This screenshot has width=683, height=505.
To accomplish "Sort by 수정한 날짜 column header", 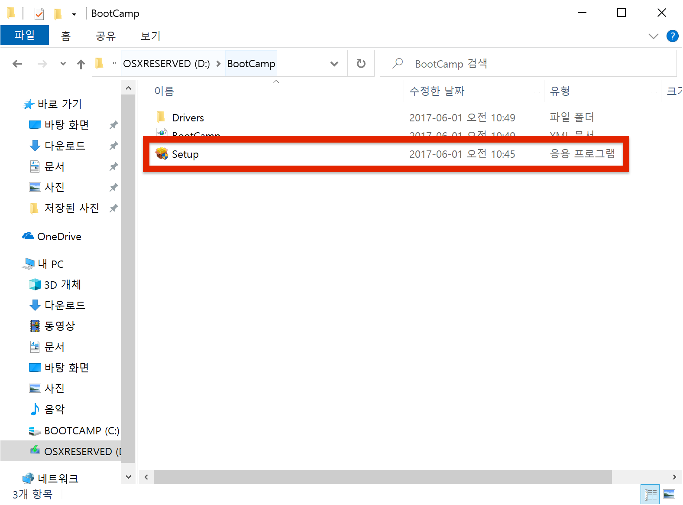I will [437, 91].
